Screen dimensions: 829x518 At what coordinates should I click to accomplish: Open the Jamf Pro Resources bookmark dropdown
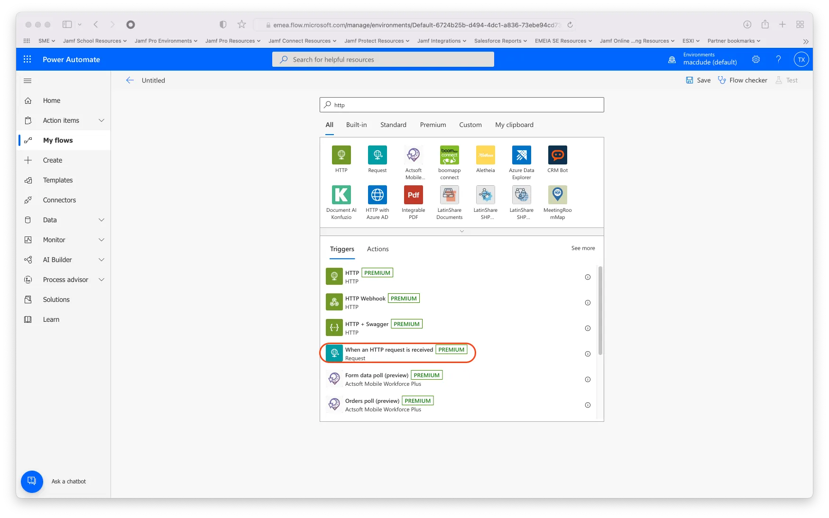pyautogui.click(x=233, y=41)
